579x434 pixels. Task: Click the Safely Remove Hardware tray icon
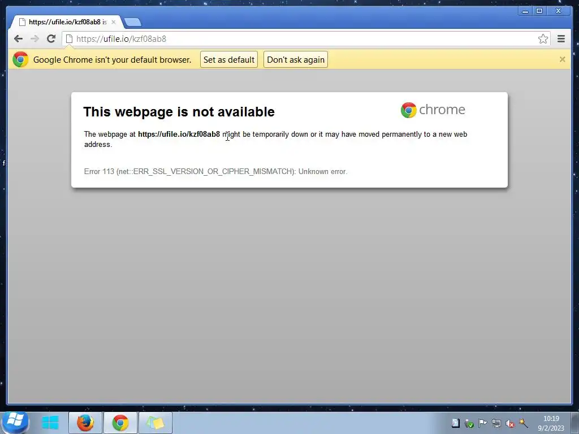469,423
